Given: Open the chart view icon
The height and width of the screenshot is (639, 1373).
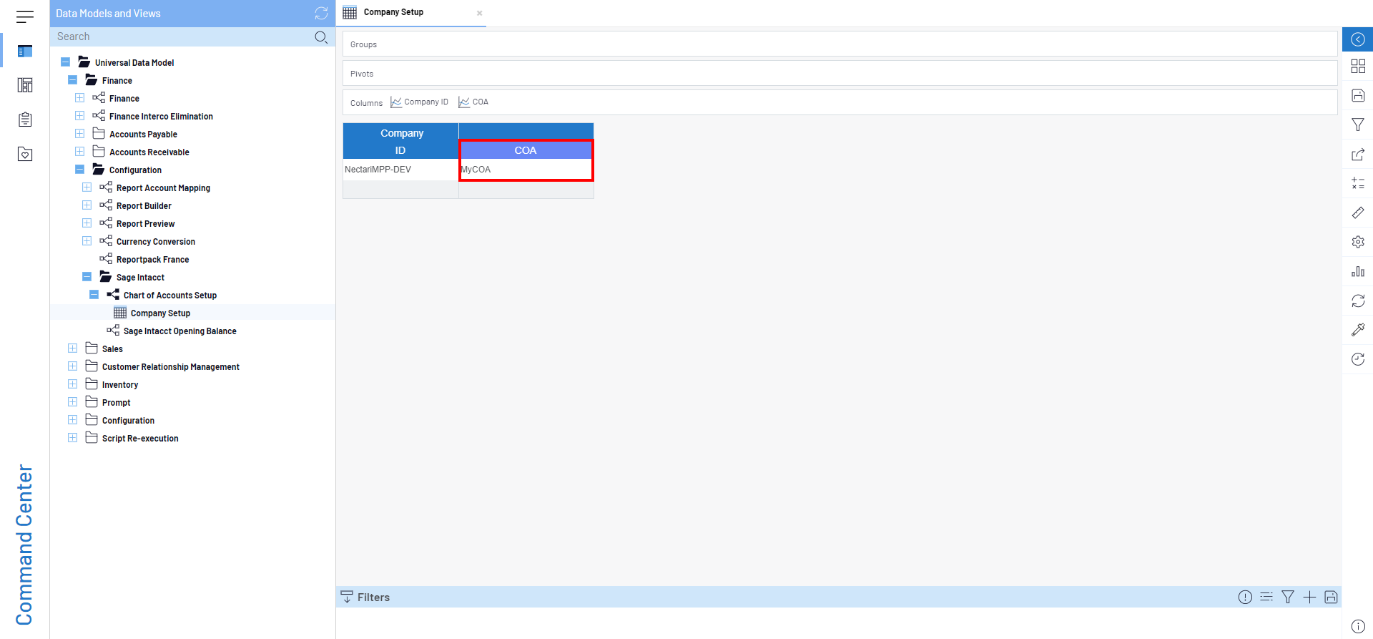Looking at the screenshot, I should pyautogui.click(x=1357, y=272).
